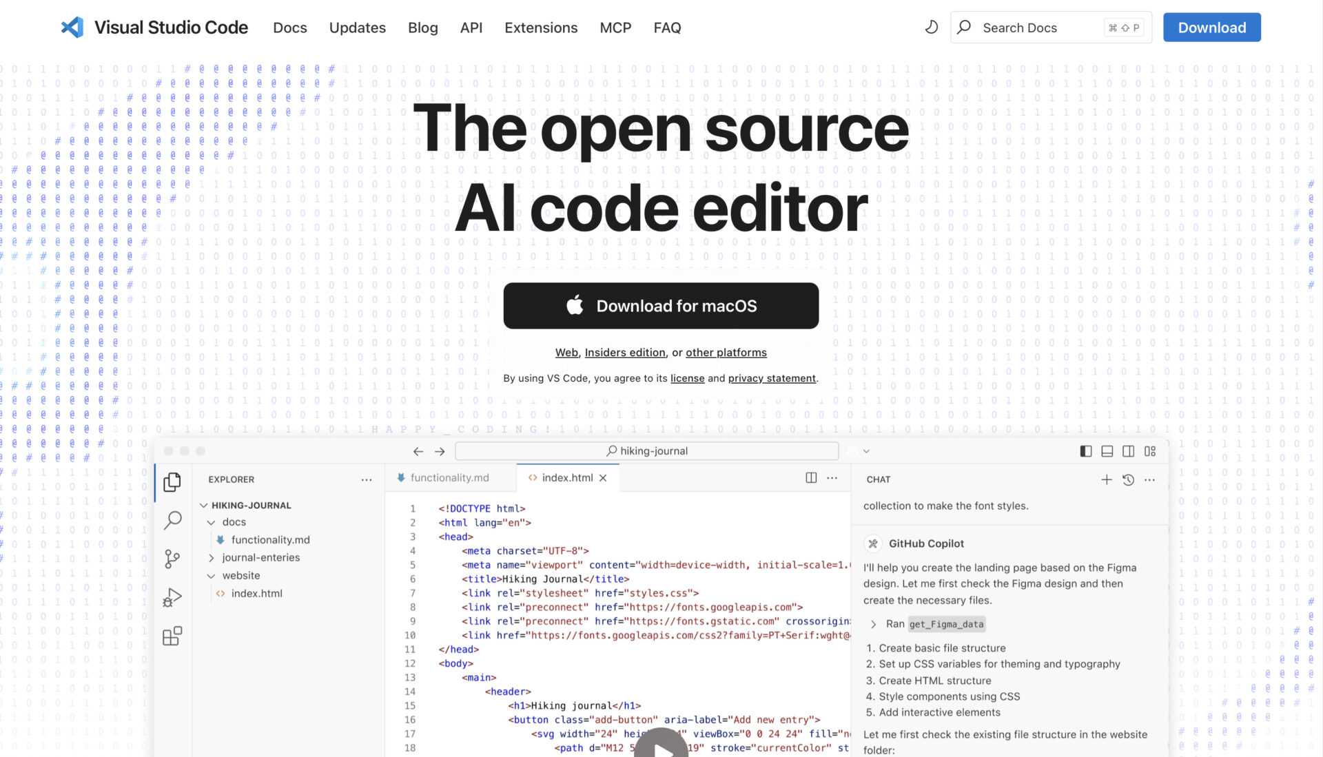The width and height of the screenshot is (1323, 757).
Task: Open the Explorer icon in the activity bar
Action: pyautogui.click(x=172, y=482)
